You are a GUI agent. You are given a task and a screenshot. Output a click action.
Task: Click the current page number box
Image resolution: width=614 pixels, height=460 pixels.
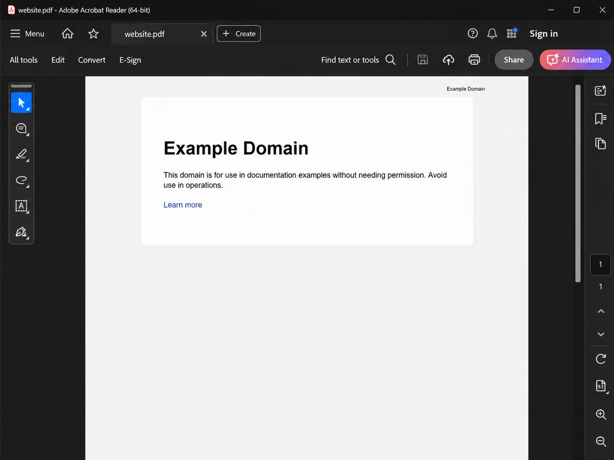(600, 264)
